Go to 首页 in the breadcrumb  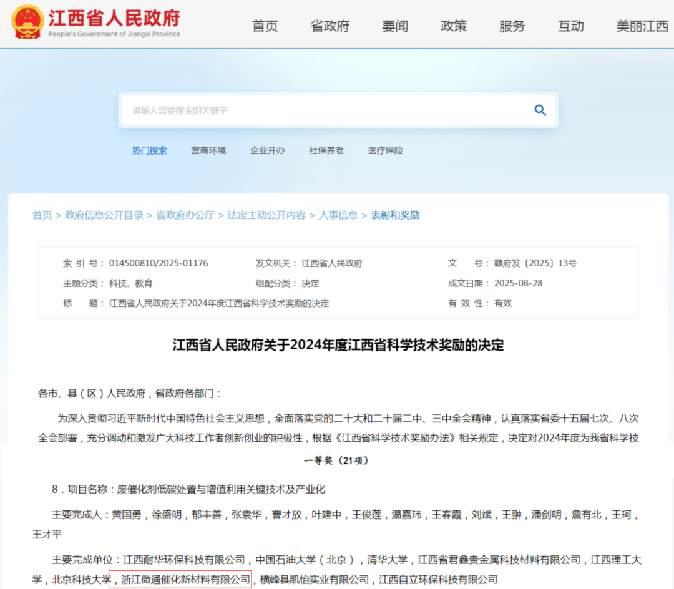tap(42, 215)
